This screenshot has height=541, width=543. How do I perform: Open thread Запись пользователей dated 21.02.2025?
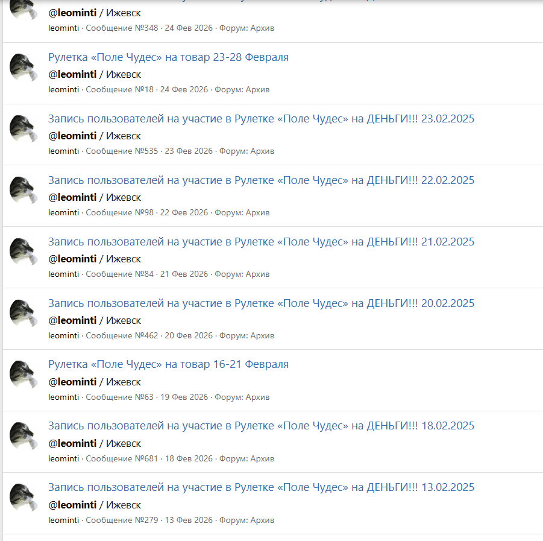pyautogui.click(x=261, y=242)
